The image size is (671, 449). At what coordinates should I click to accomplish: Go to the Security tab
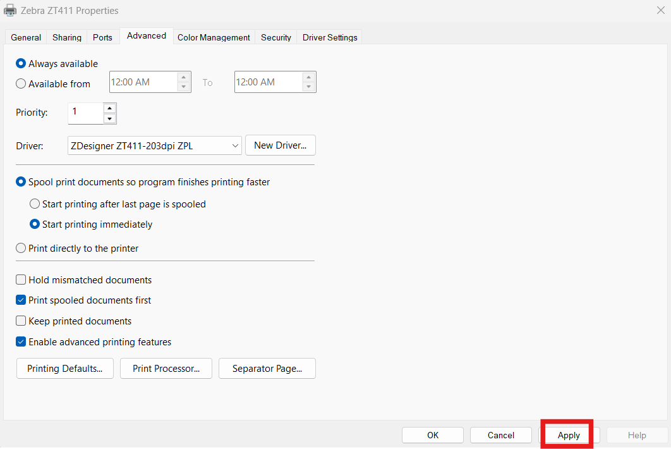point(276,37)
